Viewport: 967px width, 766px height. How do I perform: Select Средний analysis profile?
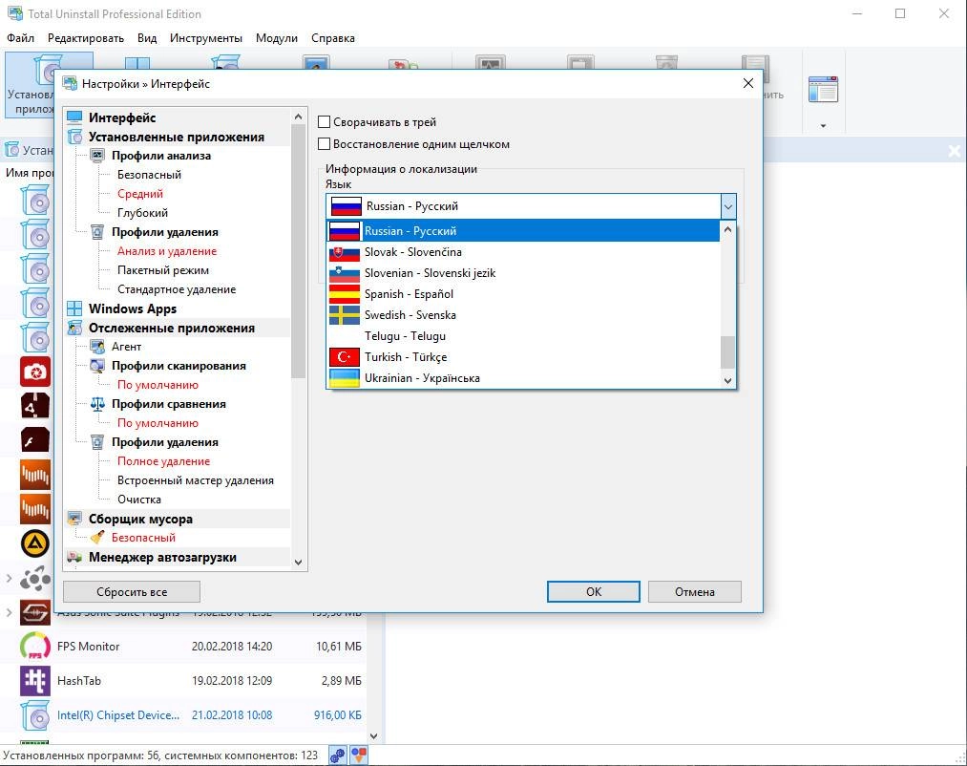140,194
